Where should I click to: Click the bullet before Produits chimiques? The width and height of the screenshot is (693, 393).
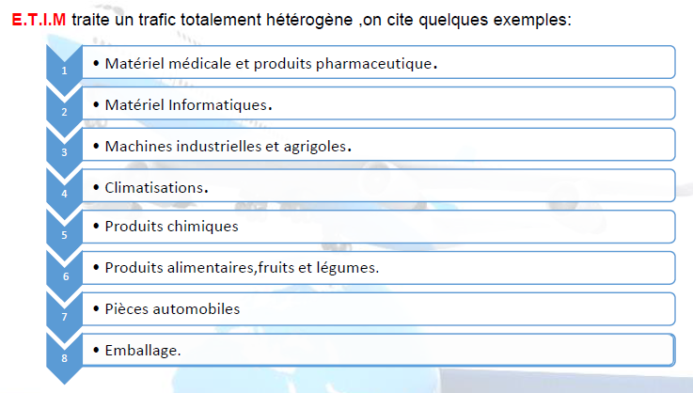pyautogui.click(x=96, y=226)
